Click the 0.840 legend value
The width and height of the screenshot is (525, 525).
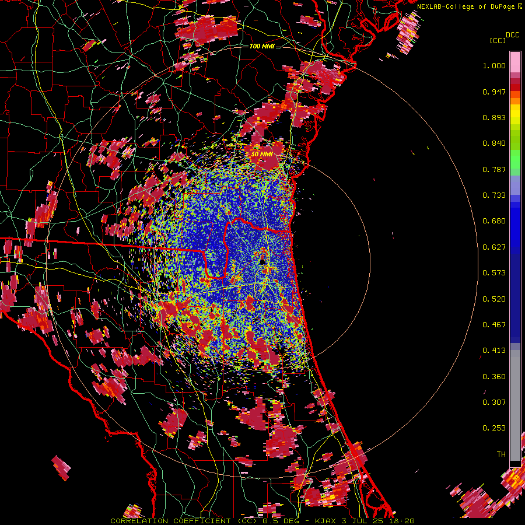coord(494,143)
